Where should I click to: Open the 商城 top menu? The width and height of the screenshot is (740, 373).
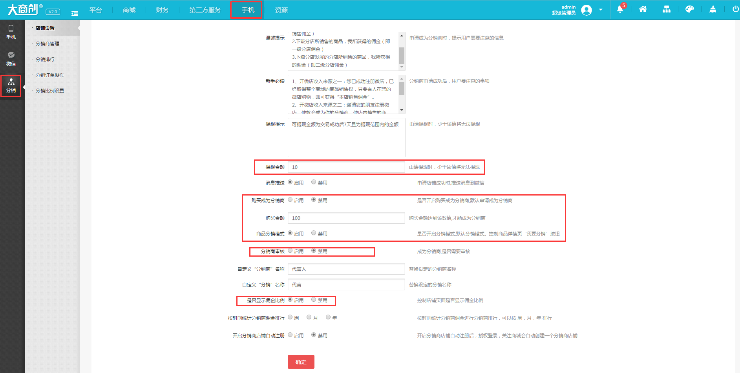(129, 10)
